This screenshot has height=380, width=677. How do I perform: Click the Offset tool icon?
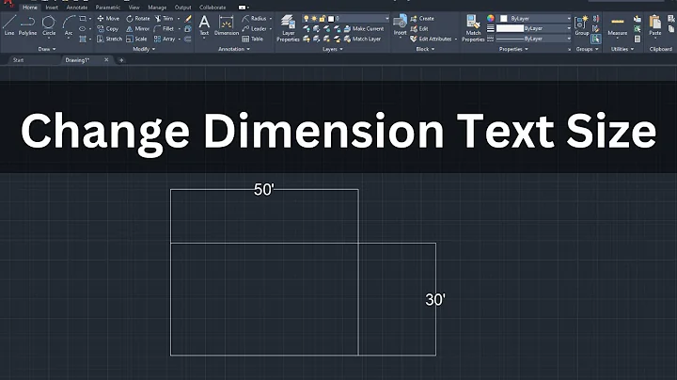tap(188, 39)
